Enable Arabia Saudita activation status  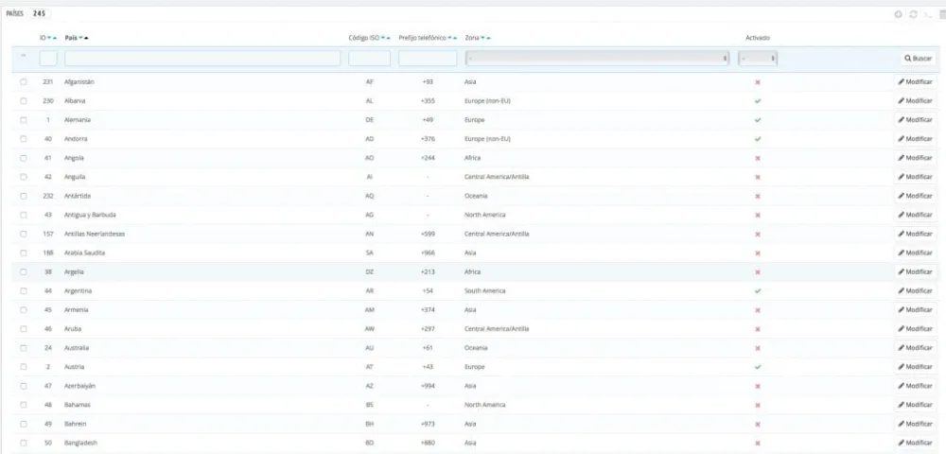click(x=758, y=253)
